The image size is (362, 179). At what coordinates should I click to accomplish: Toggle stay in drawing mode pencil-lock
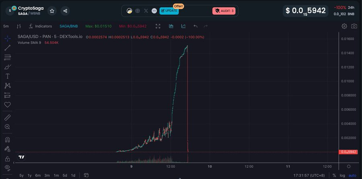(x=7, y=149)
